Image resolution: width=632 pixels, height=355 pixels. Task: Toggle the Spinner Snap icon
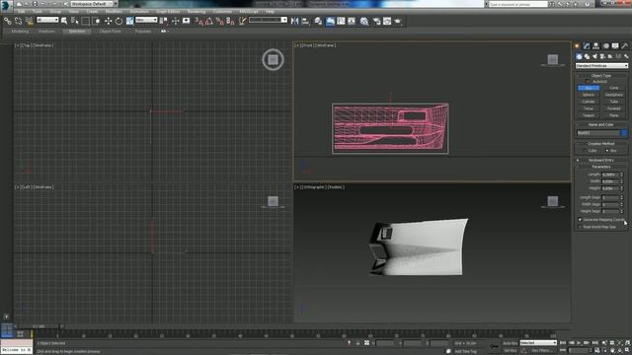(x=230, y=21)
